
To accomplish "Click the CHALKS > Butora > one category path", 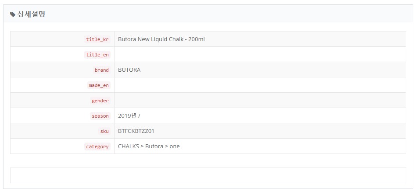I will [x=149, y=147].
